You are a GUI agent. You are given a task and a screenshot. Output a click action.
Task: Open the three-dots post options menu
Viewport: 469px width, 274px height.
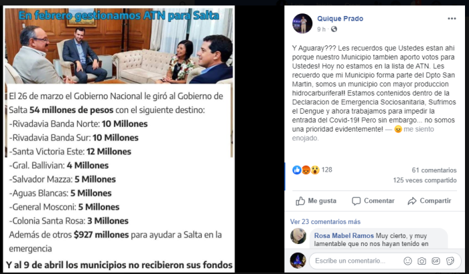point(452,19)
